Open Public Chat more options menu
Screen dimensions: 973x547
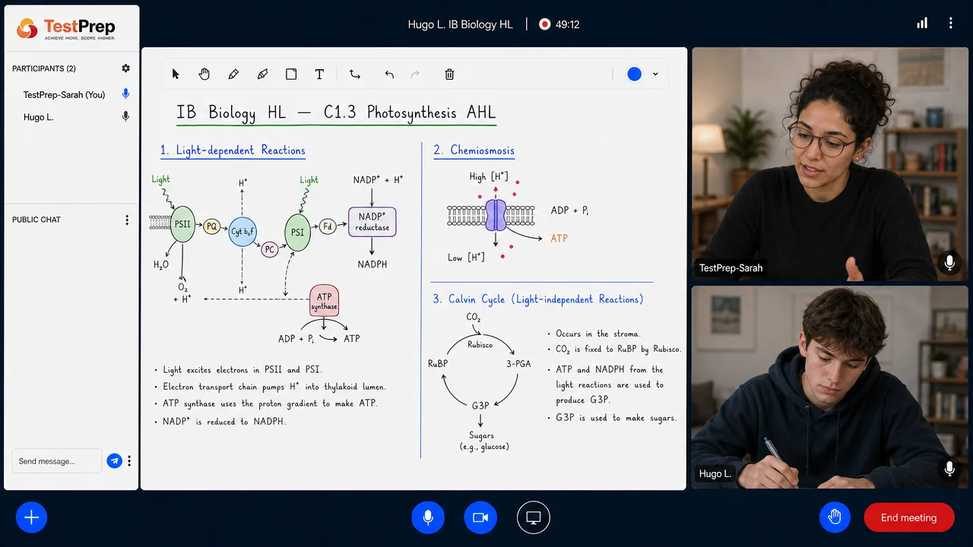(127, 220)
